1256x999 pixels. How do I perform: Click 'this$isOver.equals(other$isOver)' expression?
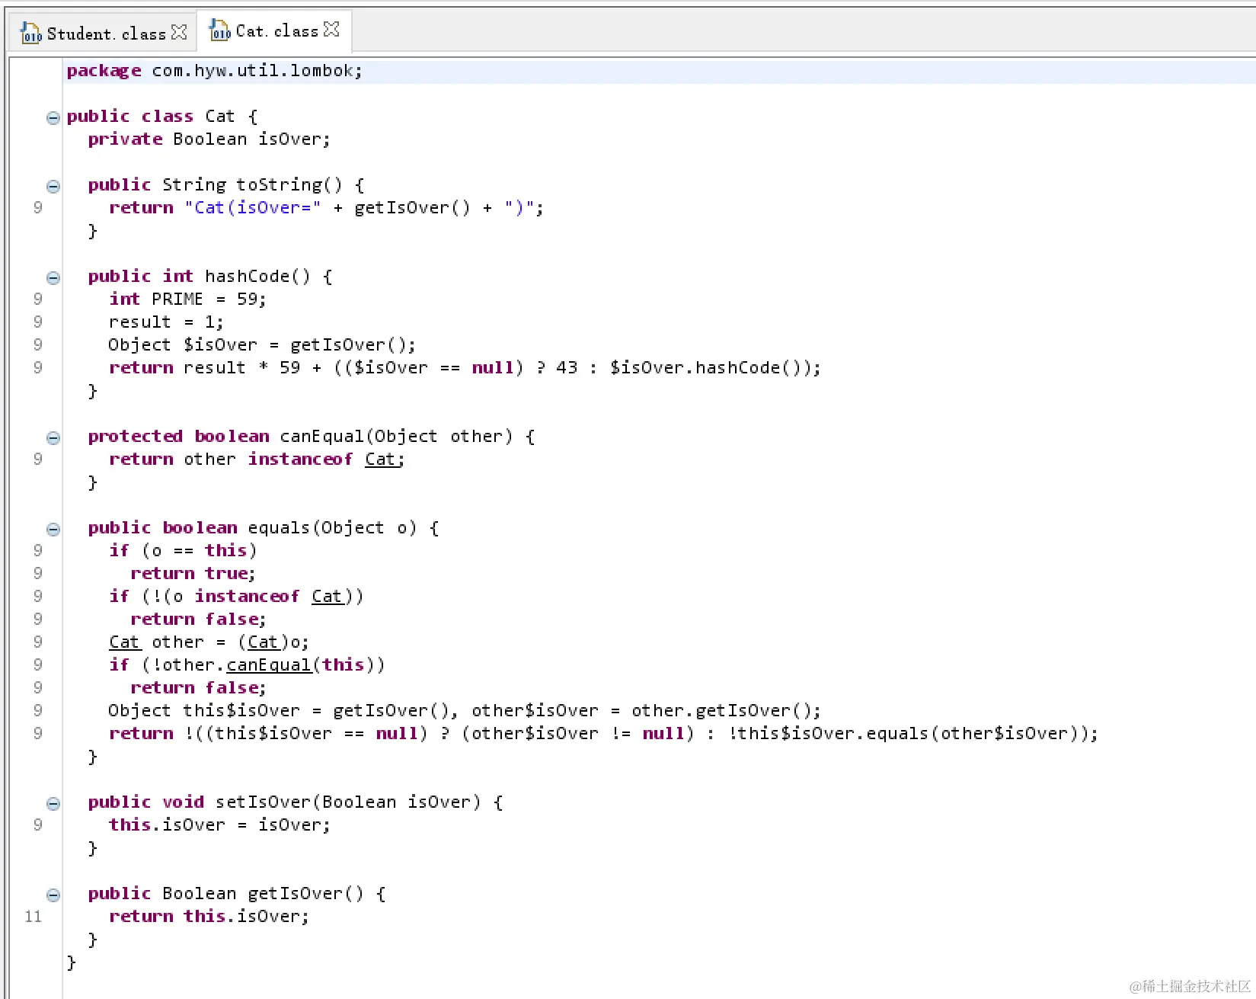point(906,734)
